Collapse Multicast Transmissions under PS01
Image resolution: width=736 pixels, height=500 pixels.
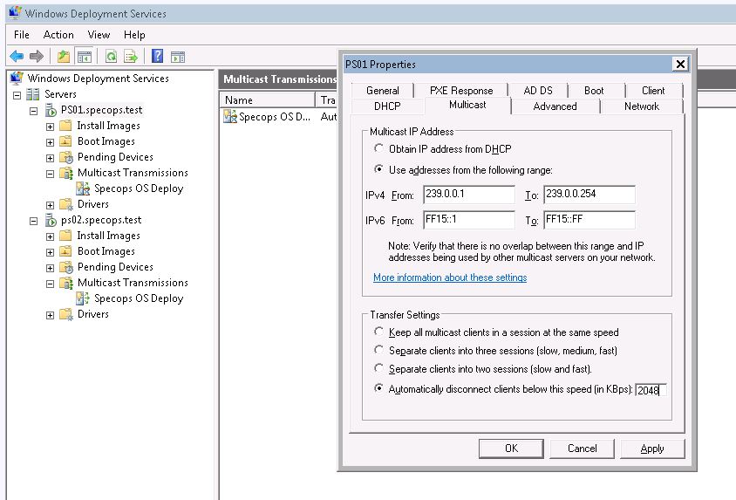(x=50, y=174)
